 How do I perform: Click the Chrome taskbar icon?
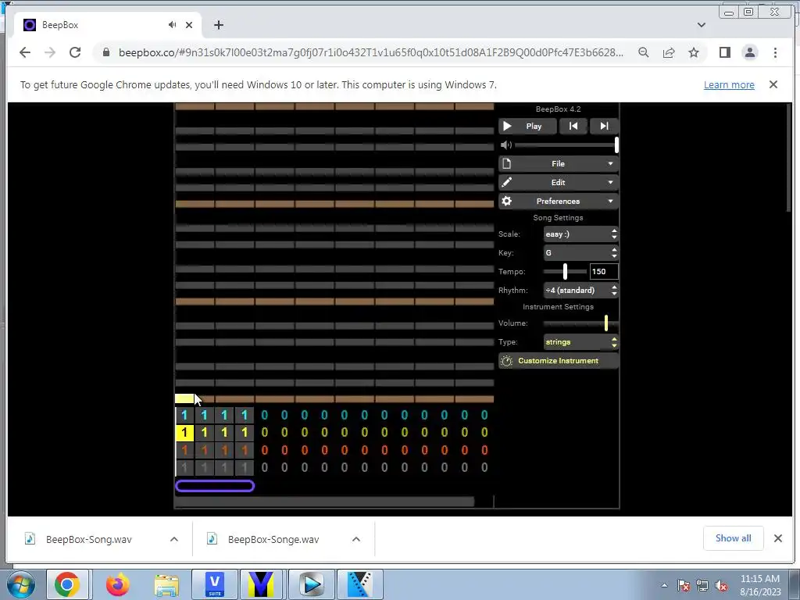pos(67,584)
